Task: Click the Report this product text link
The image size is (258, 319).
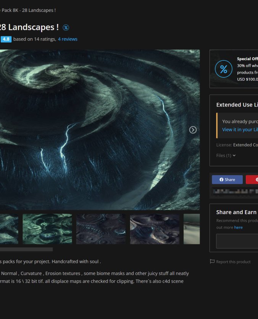Action: click(233, 262)
